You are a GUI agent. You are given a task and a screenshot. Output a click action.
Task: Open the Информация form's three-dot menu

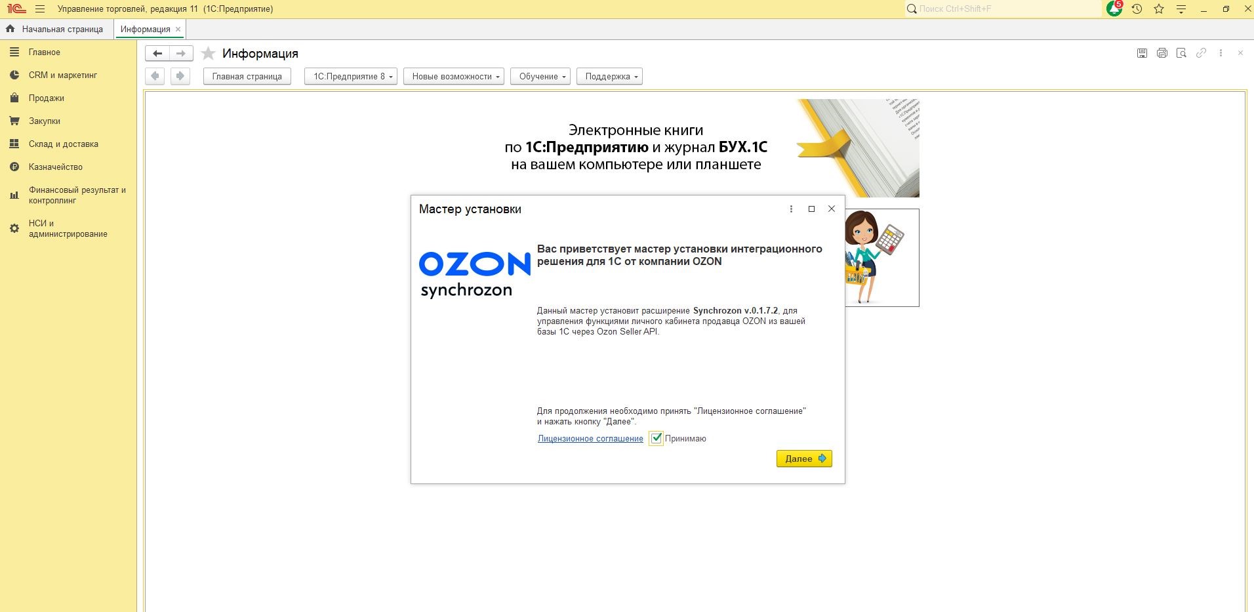coord(1221,53)
